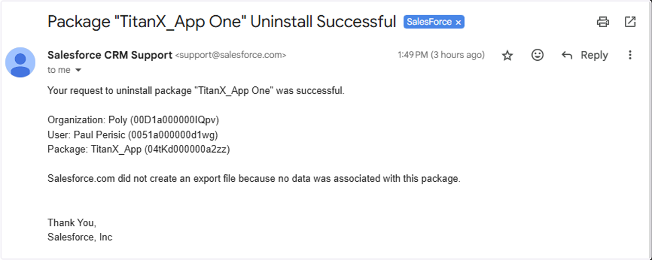Remove the SalesForce label using its x
The image size is (652, 260).
pos(458,22)
